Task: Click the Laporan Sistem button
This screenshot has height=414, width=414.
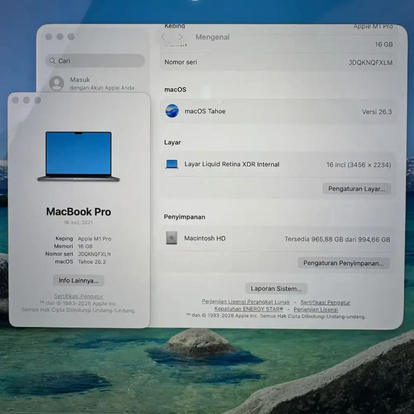Action: coord(276,288)
